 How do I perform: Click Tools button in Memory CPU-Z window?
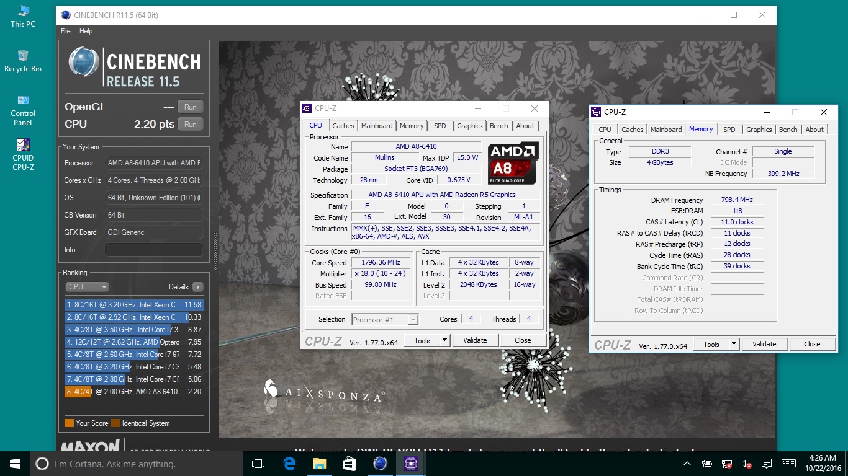tap(711, 344)
